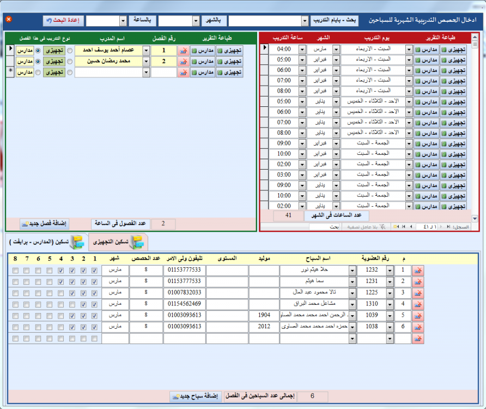Delete swimmer row with membership 1231
The image size is (486, 409).
click(x=418, y=282)
